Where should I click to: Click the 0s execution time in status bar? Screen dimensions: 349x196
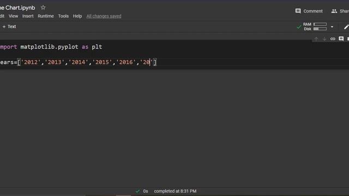tap(146, 191)
